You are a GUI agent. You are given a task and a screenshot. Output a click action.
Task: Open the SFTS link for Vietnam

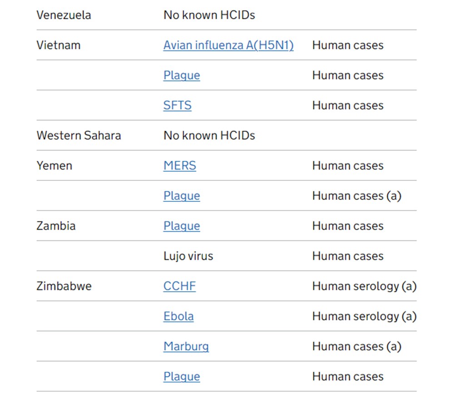178,105
